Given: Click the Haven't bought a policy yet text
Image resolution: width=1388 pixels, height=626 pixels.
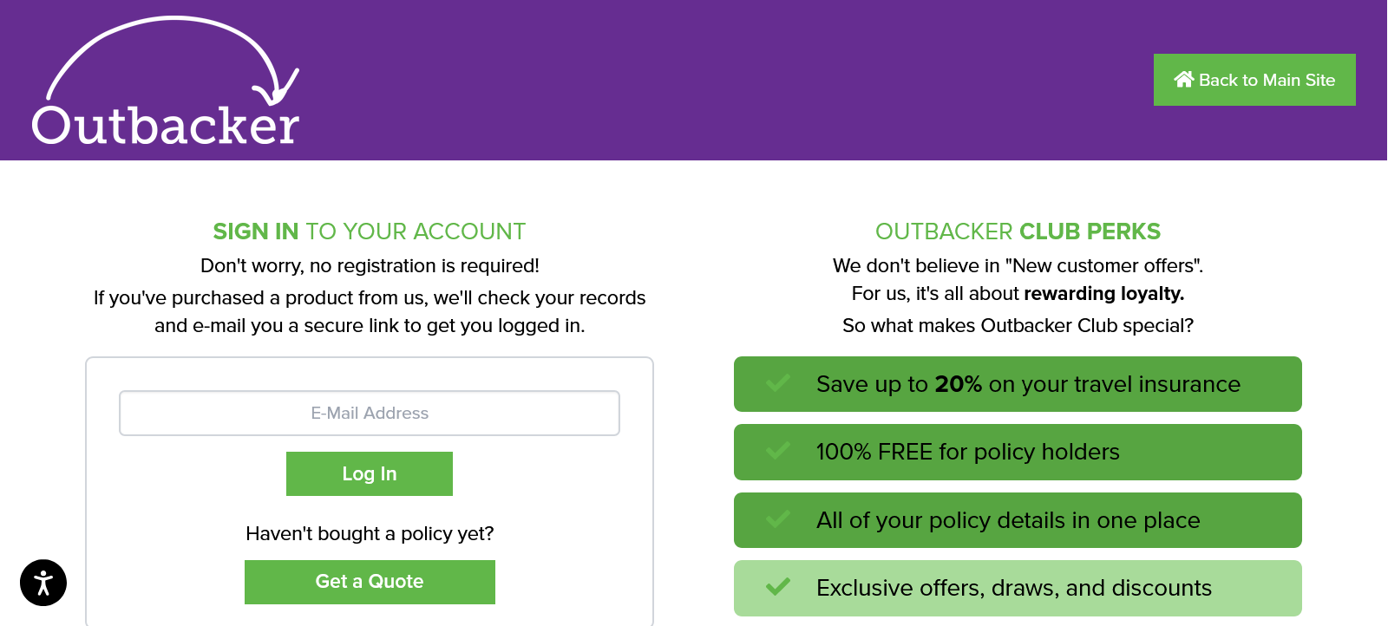Looking at the screenshot, I should [370, 533].
